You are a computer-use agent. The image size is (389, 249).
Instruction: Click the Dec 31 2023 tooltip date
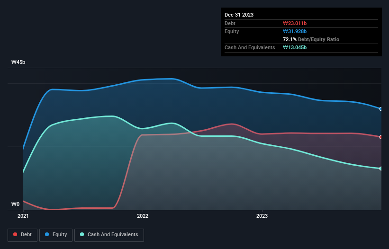tap(239, 15)
